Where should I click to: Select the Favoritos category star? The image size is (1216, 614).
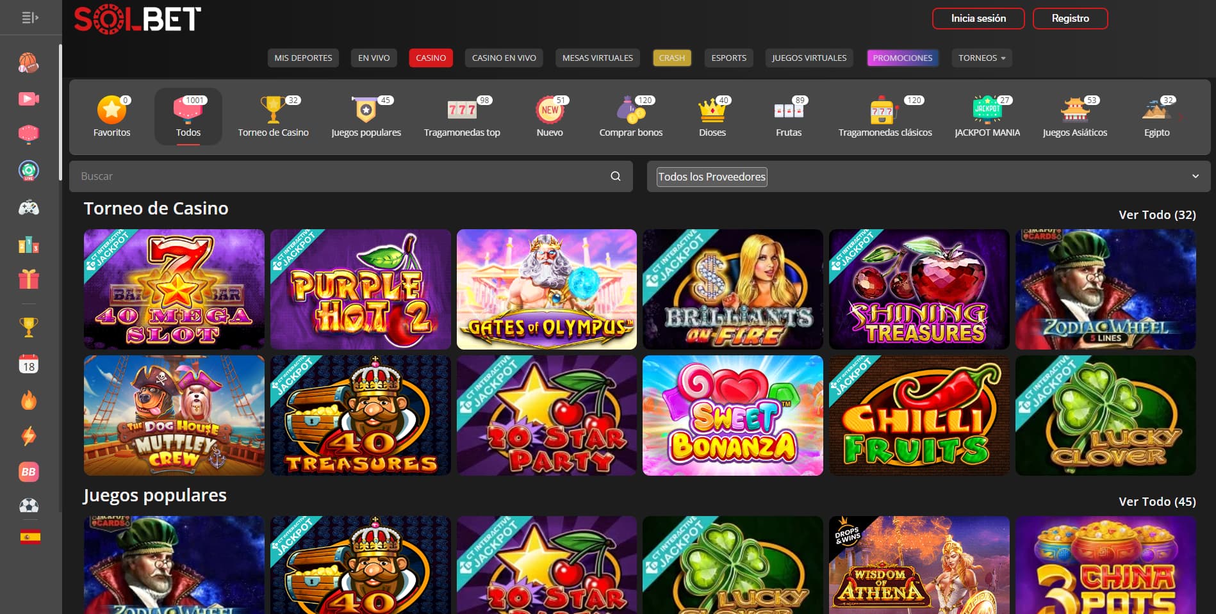point(112,115)
